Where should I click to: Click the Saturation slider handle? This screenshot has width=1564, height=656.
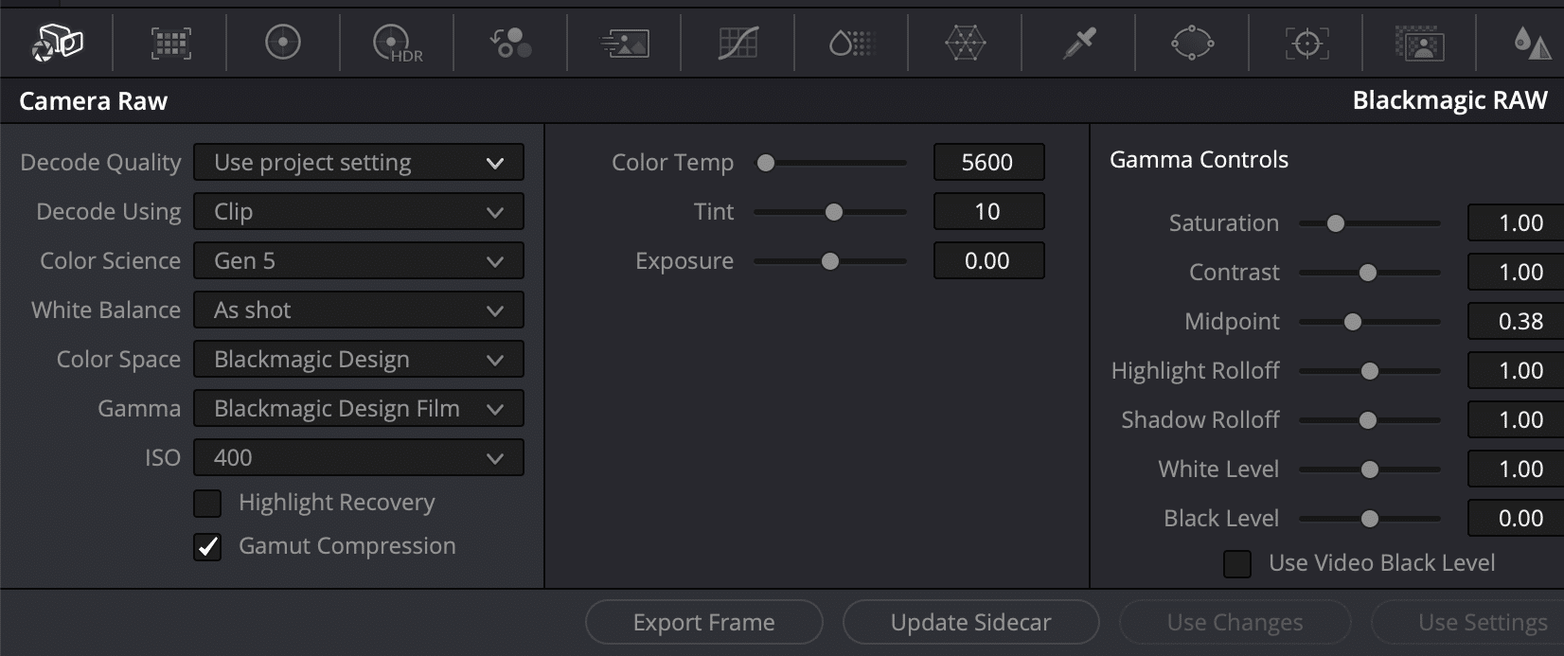[1336, 223]
